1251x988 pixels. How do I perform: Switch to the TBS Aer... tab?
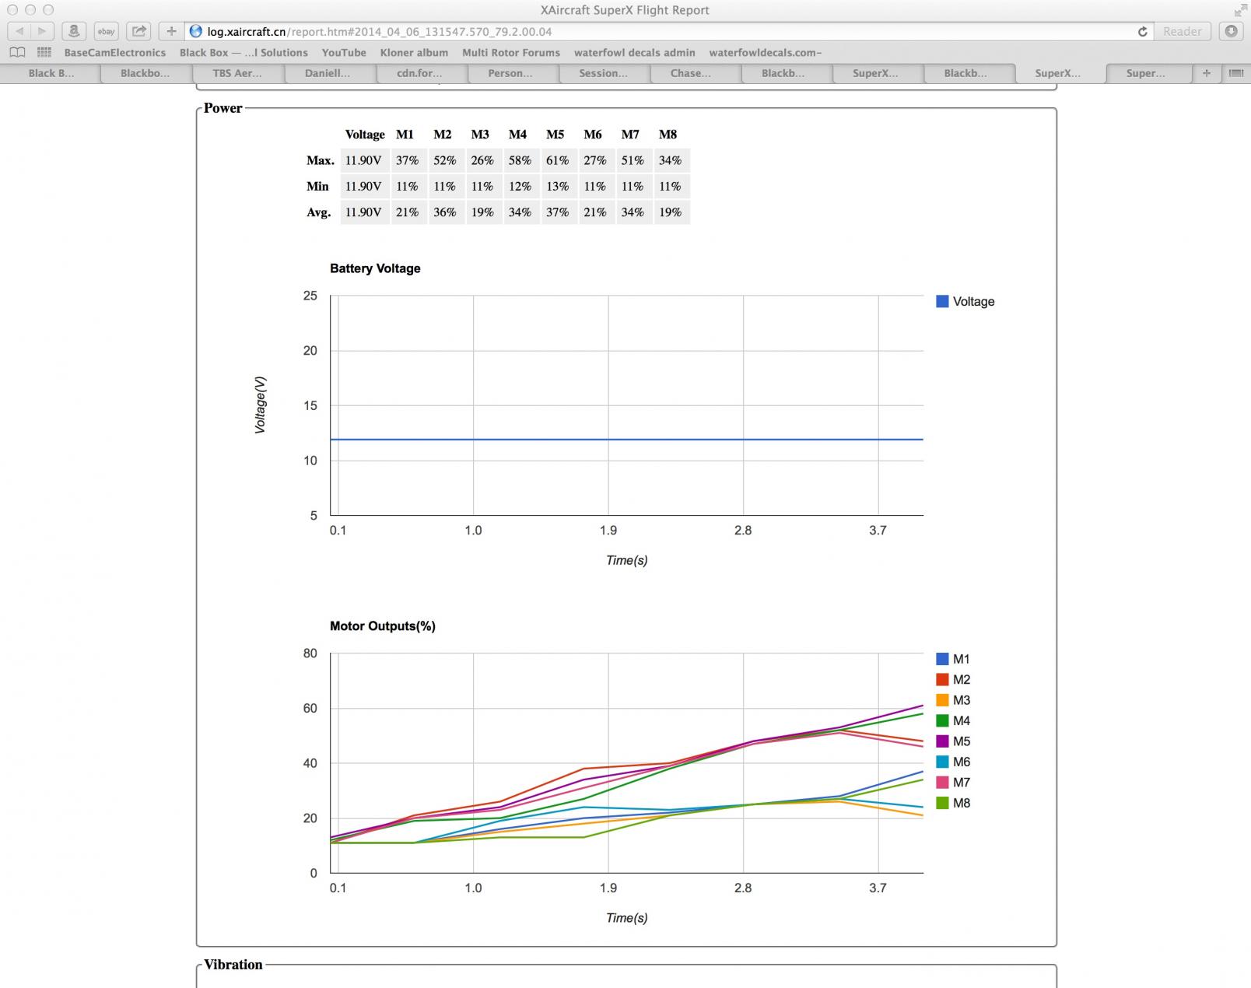click(237, 73)
